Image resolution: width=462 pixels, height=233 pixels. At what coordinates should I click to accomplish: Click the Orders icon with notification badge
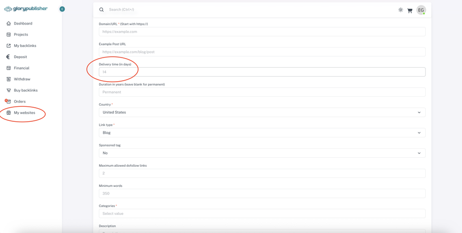point(8,101)
